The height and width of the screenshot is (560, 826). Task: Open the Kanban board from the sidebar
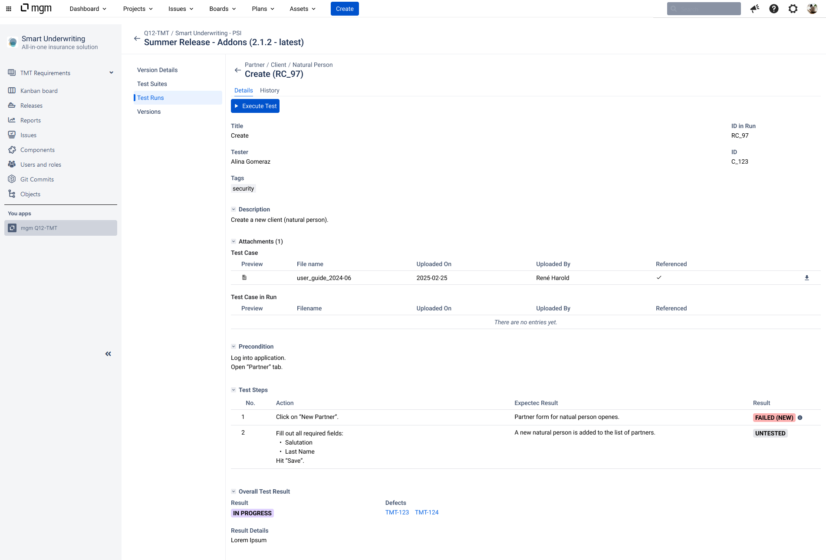39,91
